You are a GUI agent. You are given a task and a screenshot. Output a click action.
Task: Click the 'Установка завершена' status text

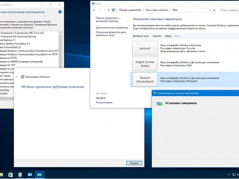(x=181, y=103)
